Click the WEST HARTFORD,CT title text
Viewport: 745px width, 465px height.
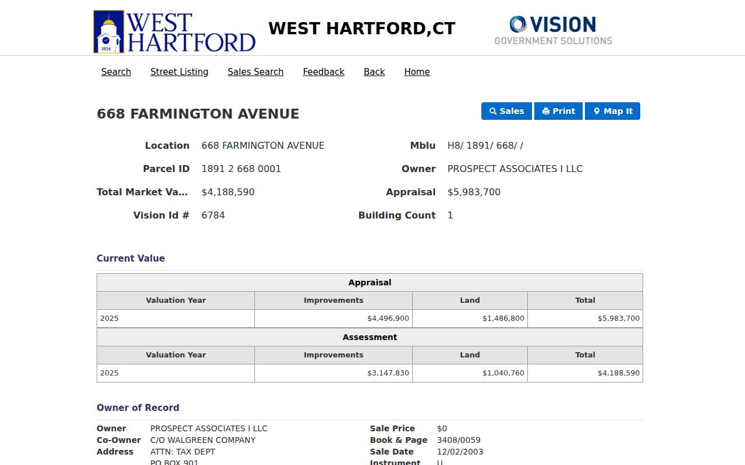tap(361, 28)
